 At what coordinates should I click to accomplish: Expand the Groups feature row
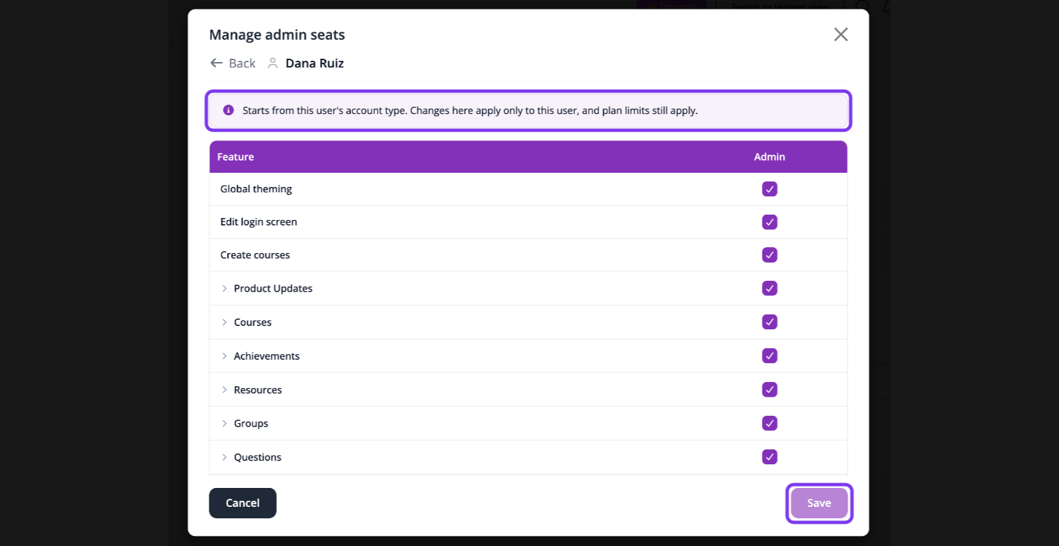tap(224, 423)
